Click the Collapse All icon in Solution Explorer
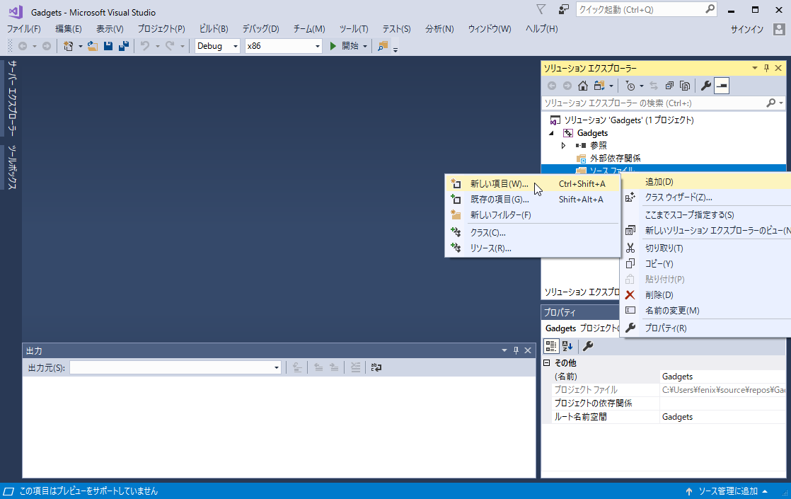This screenshot has height=499, width=791. (x=669, y=86)
